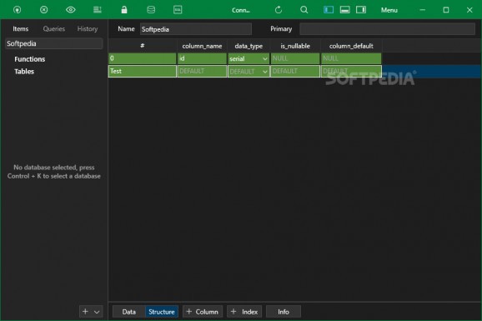Viewport: 482px width, 321px height.
Task: Switch to the History tab
Action: [x=88, y=29]
